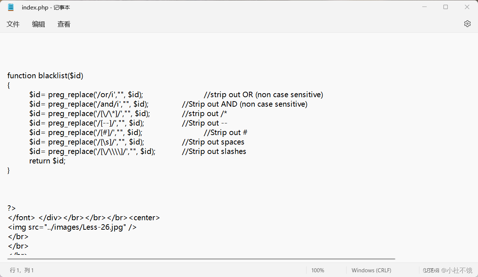Viewport: 478px width, 277px height.
Task: Click the Notepad icon in the title bar
Action: click(x=10, y=7)
